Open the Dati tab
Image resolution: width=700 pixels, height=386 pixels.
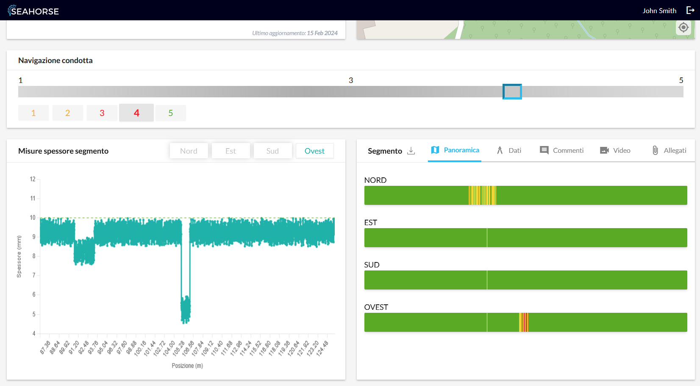pyautogui.click(x=514, y=150)
